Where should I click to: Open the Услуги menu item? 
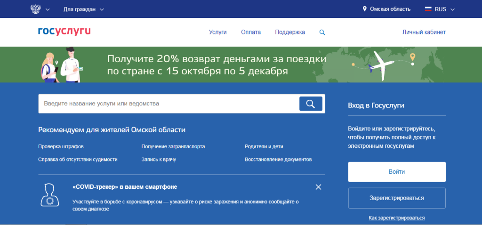[x=218, y=32]
